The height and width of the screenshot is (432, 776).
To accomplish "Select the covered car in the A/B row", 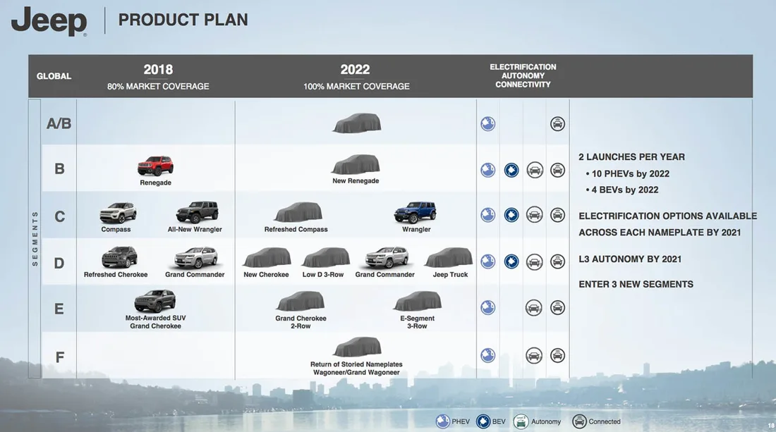I will coord(357,123).
